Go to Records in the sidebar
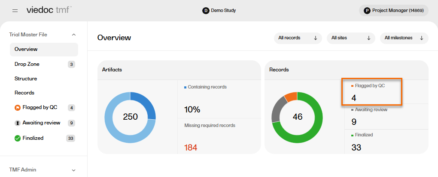The width and height of the screenshot is (438, 177). (x=24, y=93)
